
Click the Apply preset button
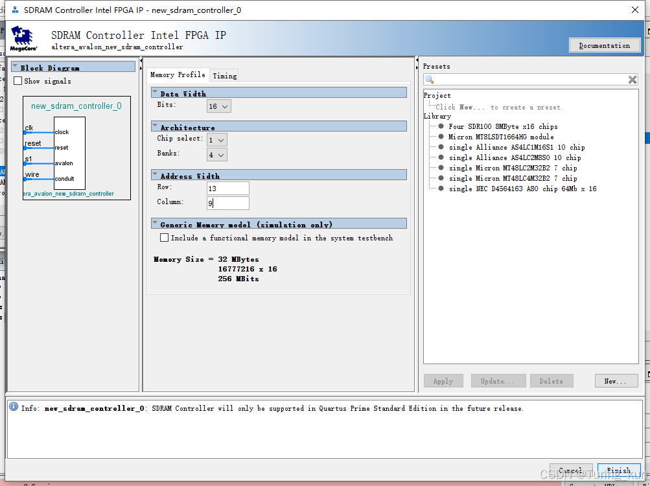pos(443,380)
